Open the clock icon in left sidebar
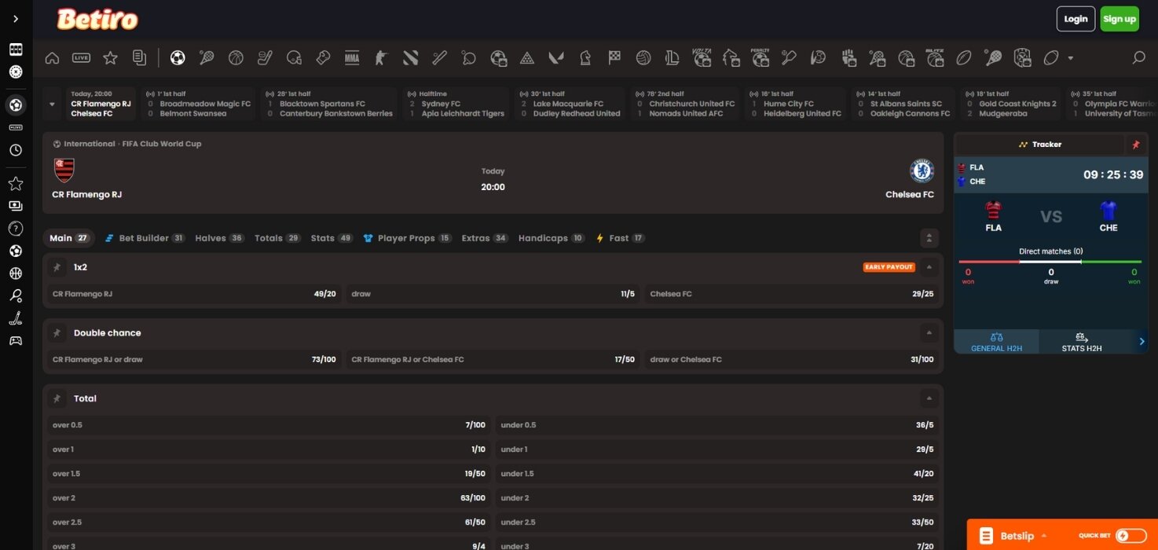This screenshot has height=550, width=1158. click(x=16, y=150)
